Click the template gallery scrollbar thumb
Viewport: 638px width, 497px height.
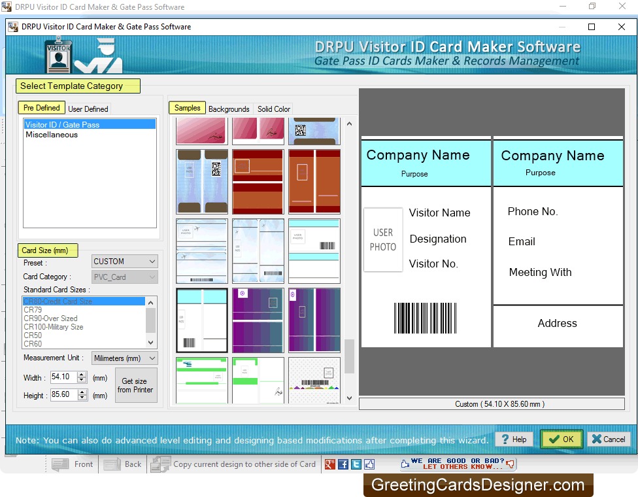[x=349, y=356]
